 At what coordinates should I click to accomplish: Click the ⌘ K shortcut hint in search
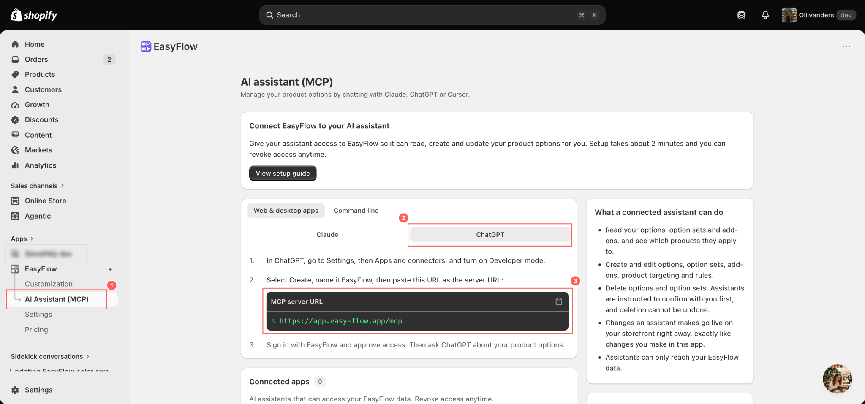(588, 15)
